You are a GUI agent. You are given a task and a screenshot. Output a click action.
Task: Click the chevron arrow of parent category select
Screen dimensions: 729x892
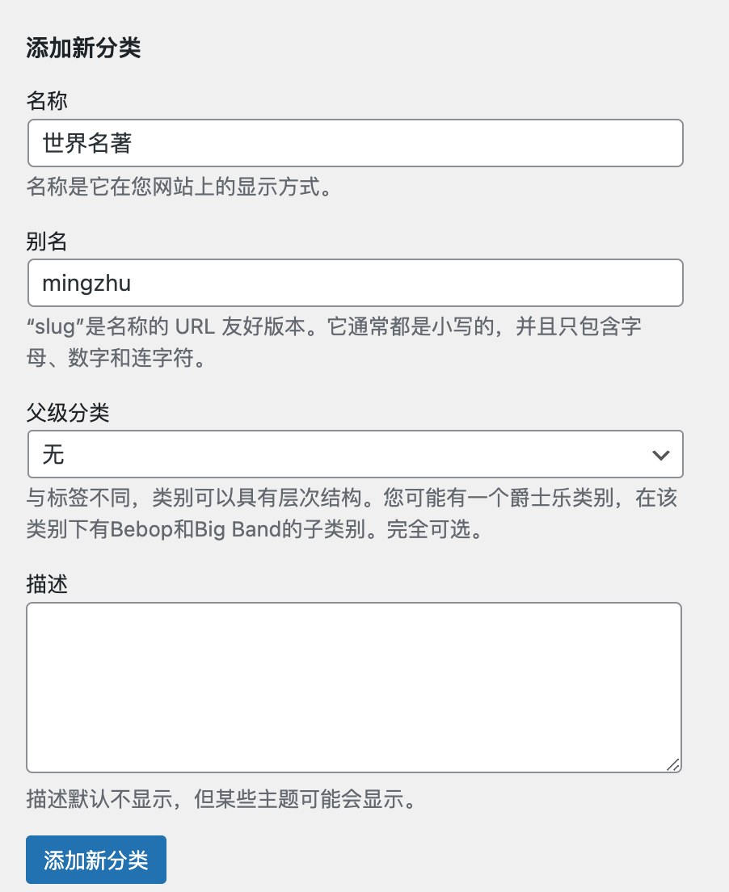click(661, 455)
